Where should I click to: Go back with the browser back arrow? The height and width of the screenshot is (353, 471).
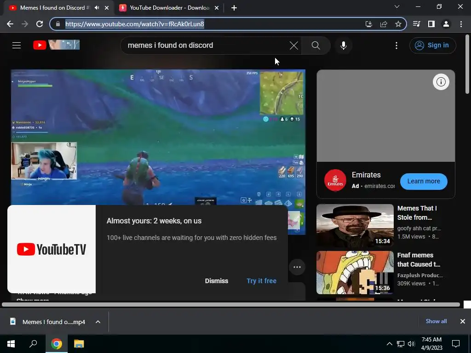point(10,24)
